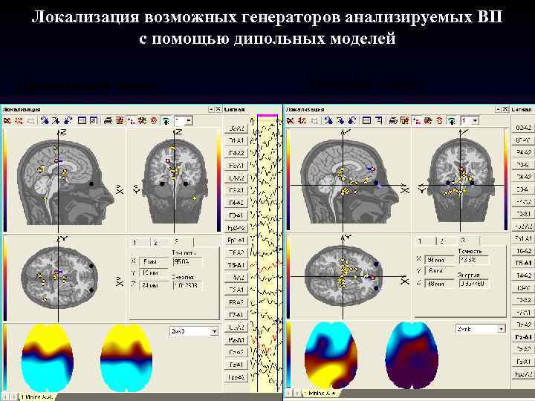Select tab 3 in left dipole coordinates panel
535x401 pixels.
[x=182, y=242]
